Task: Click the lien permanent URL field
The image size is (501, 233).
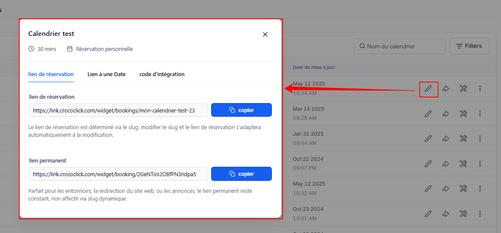Action: coord(118,174)
